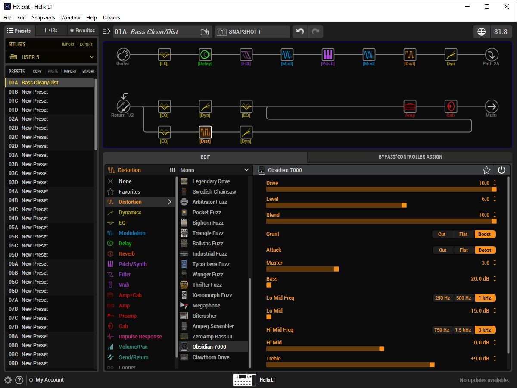
Task: Open the Snapshots menu
Action: pyautogui.click(x=44, y=18)
